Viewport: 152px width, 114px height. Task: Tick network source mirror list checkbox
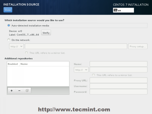click(x=26, y=53)
